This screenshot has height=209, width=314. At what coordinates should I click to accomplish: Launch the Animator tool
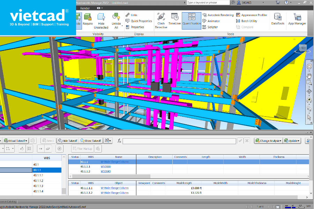(211, 21)
